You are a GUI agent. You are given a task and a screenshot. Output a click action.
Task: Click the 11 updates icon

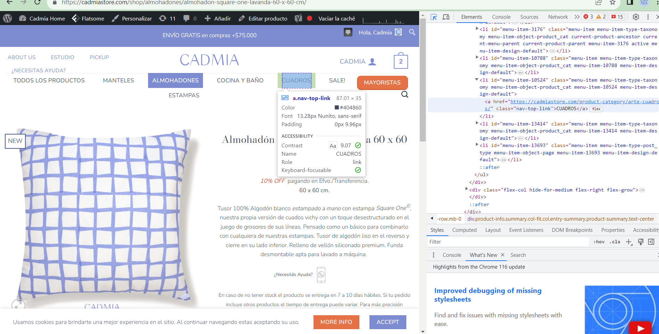pyautogui.click(x=167, y=18)
